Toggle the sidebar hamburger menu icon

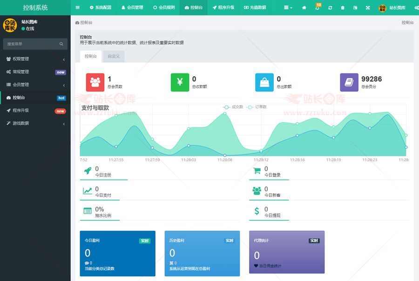click(x=77, y=8)
